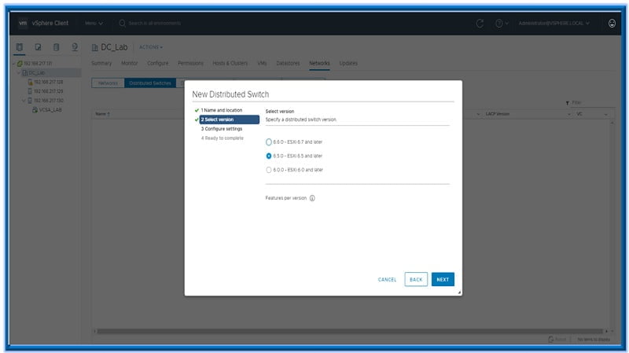
Task: Click the NEXT button
Action: pyautogui.click(x=443, y=279)
